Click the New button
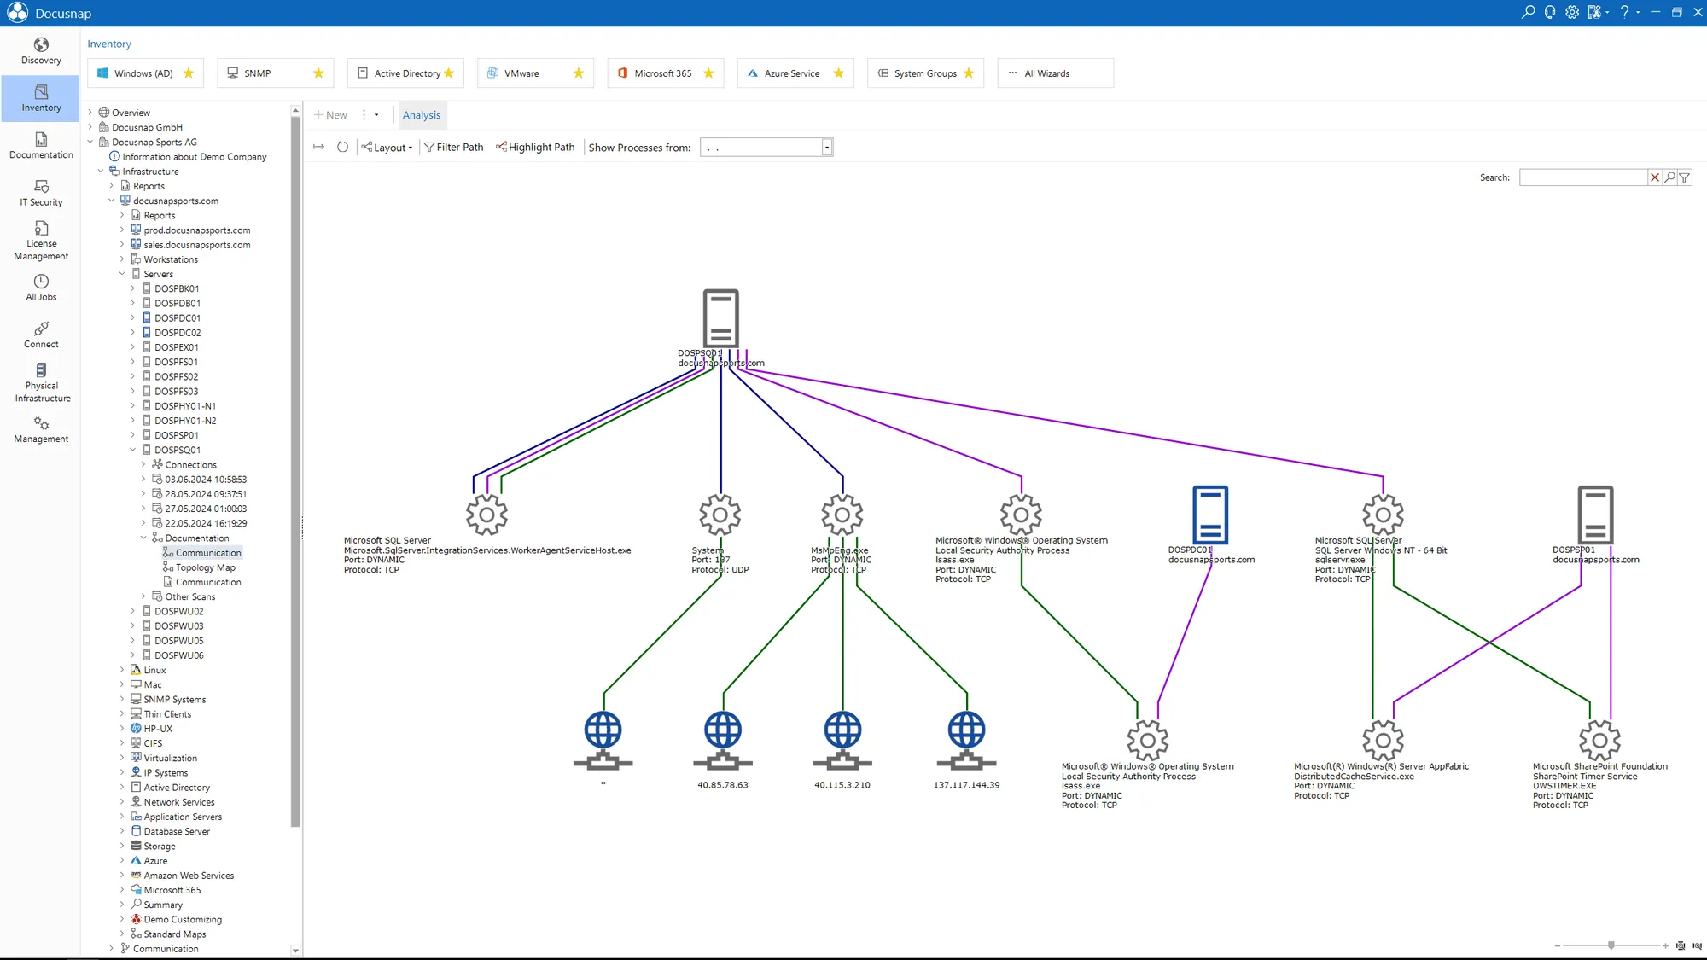 tap(330, 115)
